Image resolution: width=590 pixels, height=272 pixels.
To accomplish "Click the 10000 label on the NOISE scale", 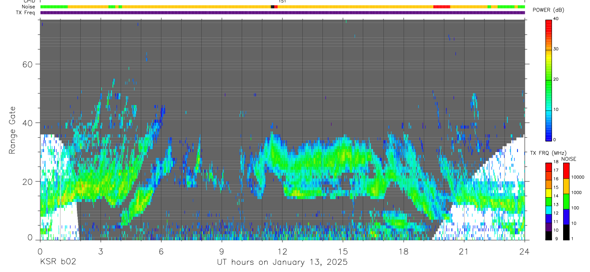I will coord(578,177).
